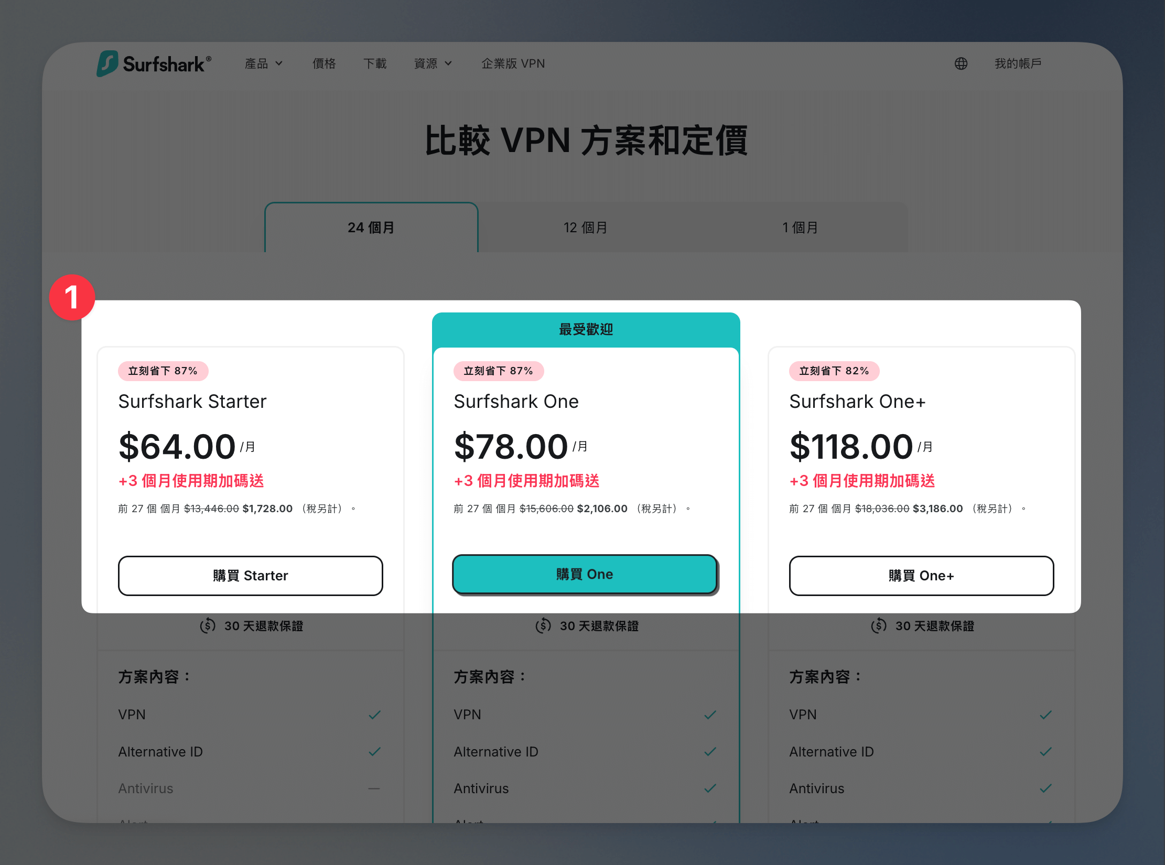The width and height of the screenshot is (1165, 865).
Task: Click refund guarantee icon under One+ plan
Action: coord(879,625)
